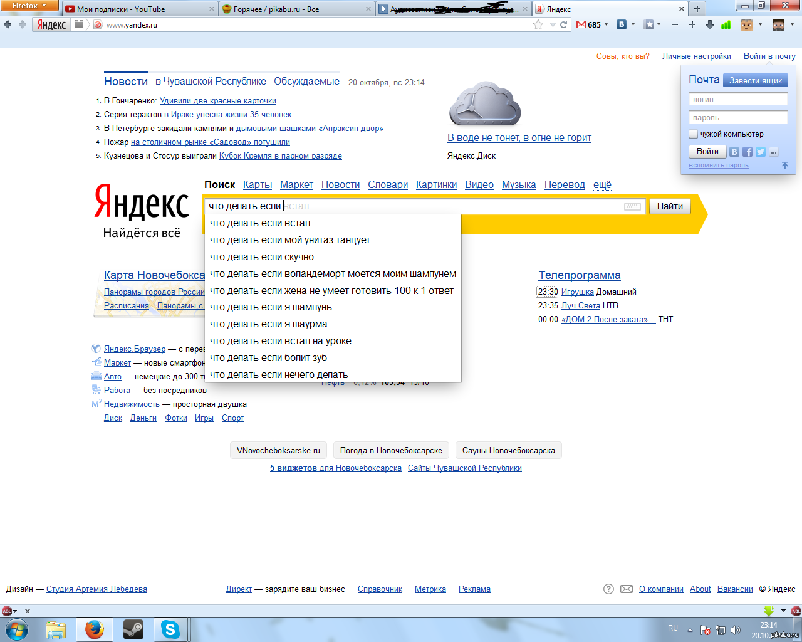Click the Gmail notifier toolbar icon
Screen dimensions: 802x642
581,24
